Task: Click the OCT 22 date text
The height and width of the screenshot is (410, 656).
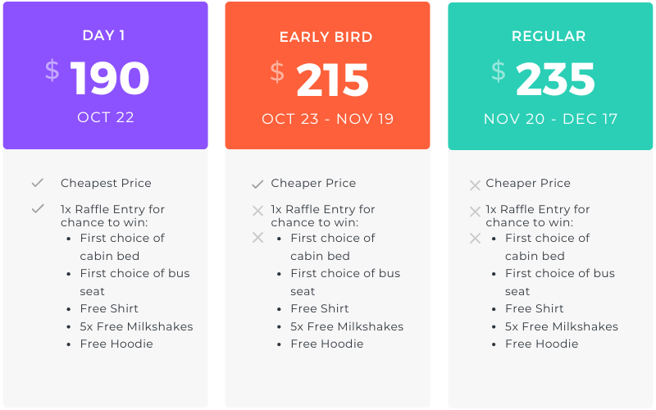Action: (106, 117)
